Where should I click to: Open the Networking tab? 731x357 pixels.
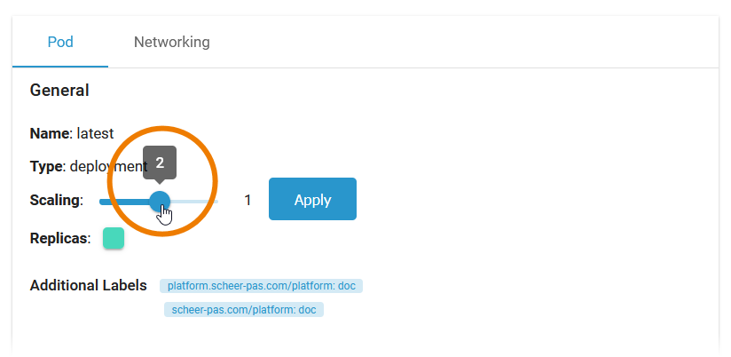tap(172, 42)
